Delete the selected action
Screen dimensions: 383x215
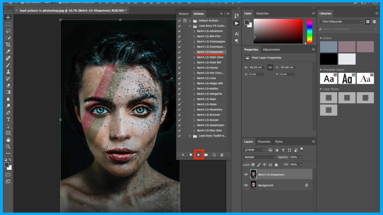(x=222, y=155)
